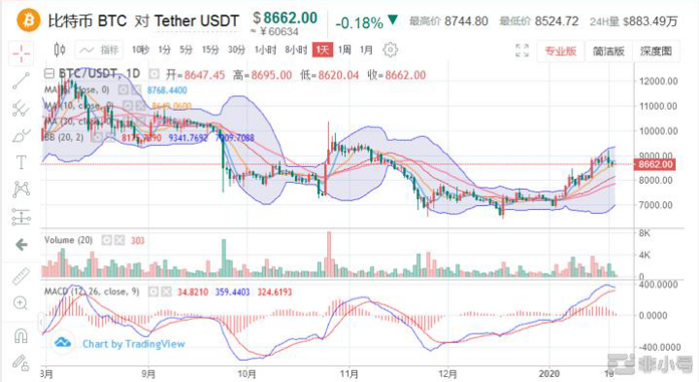Select the brush drawing tool

tap(20, 135)
